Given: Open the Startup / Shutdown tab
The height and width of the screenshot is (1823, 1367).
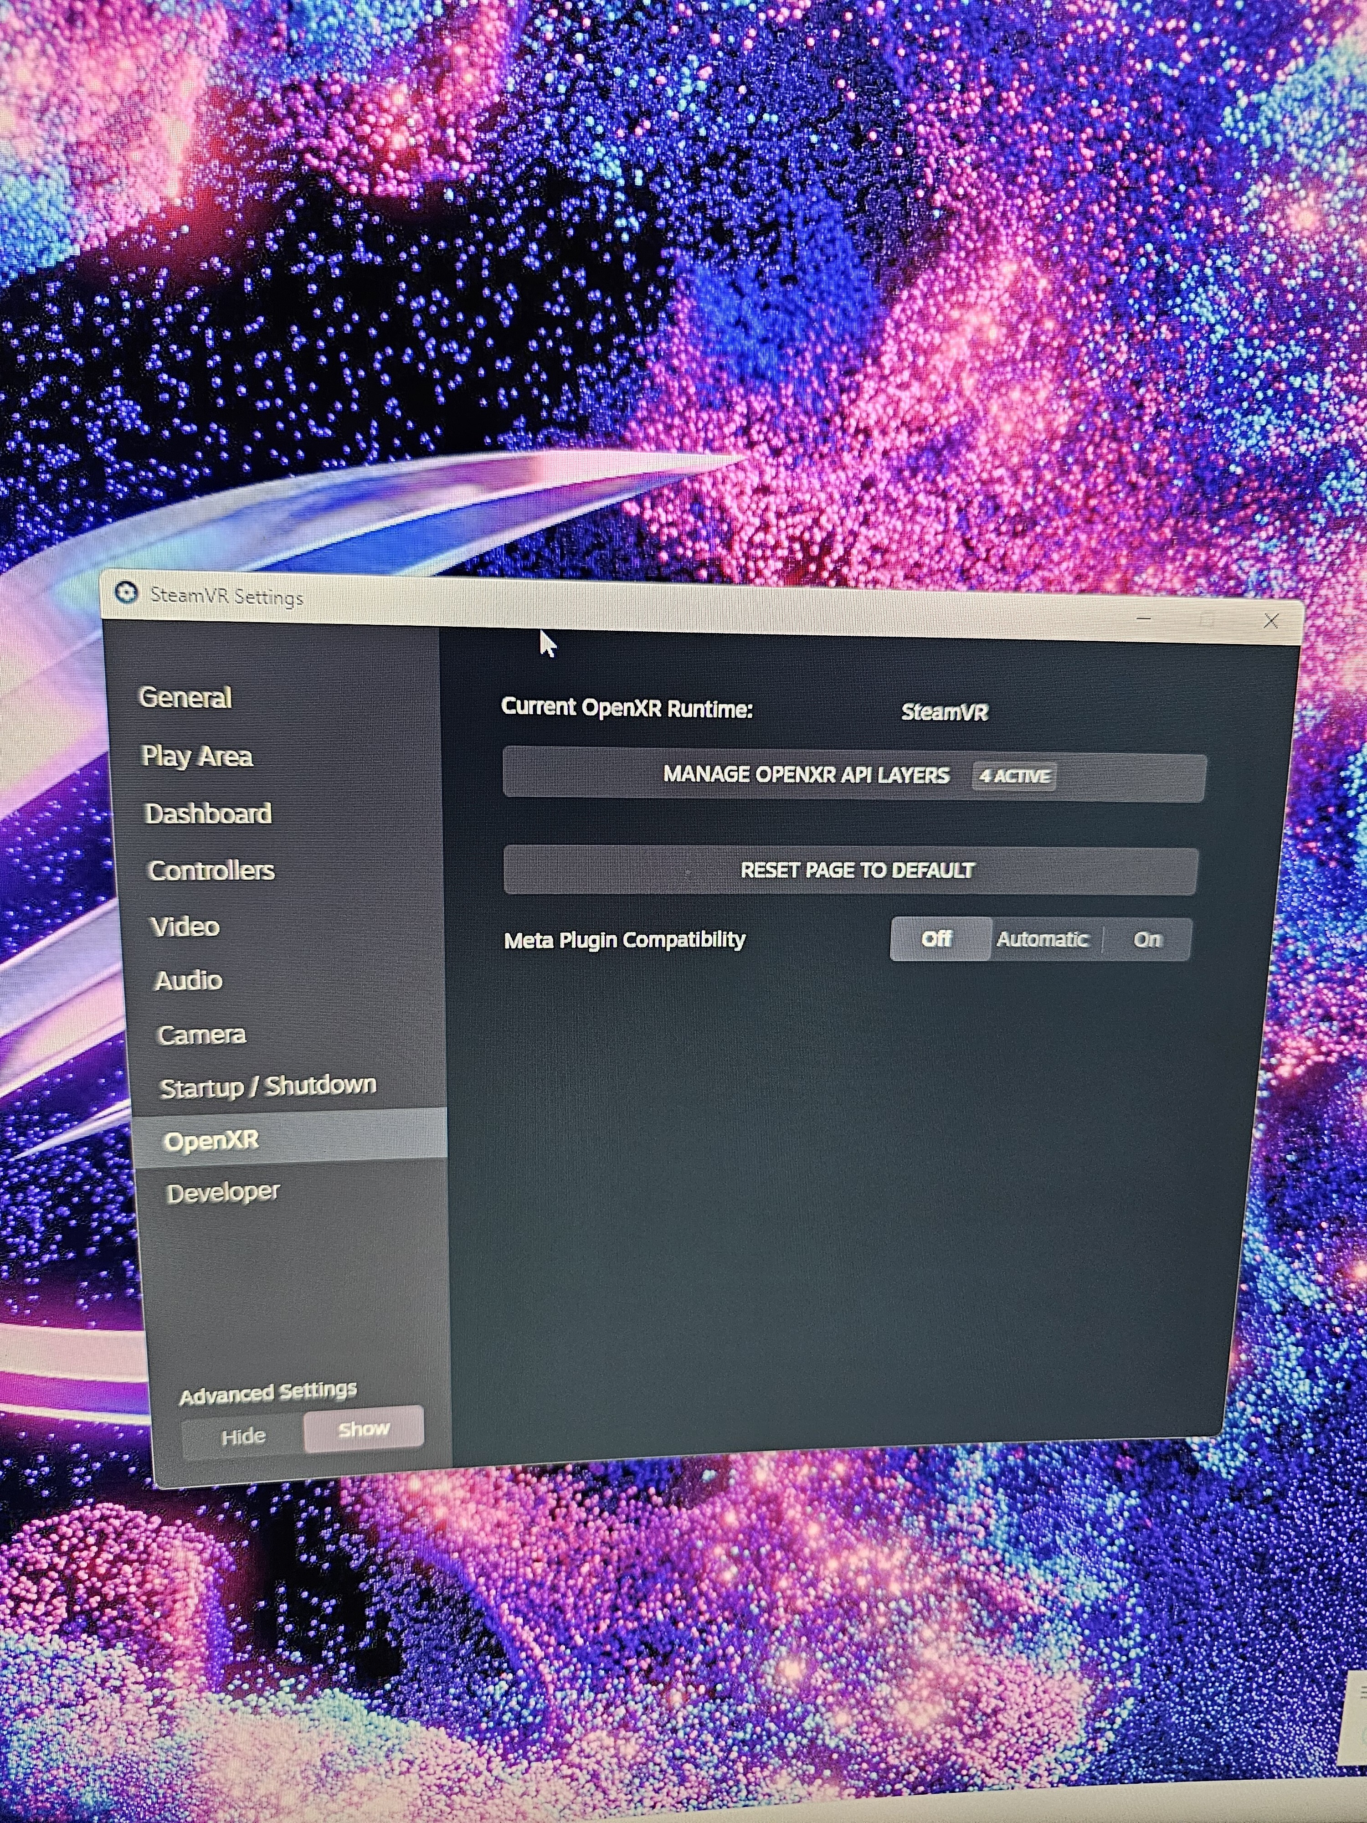Looking at the screenshot, I should (x=268, y=1087).
